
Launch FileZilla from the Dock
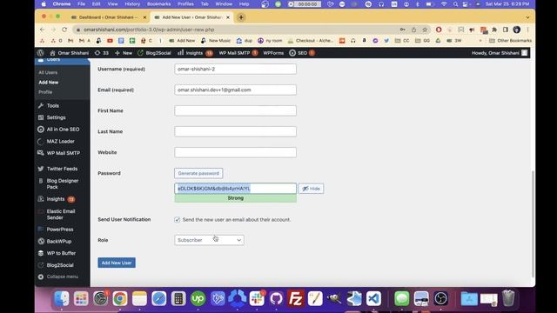pyautogui.click(x=296, y=298)
